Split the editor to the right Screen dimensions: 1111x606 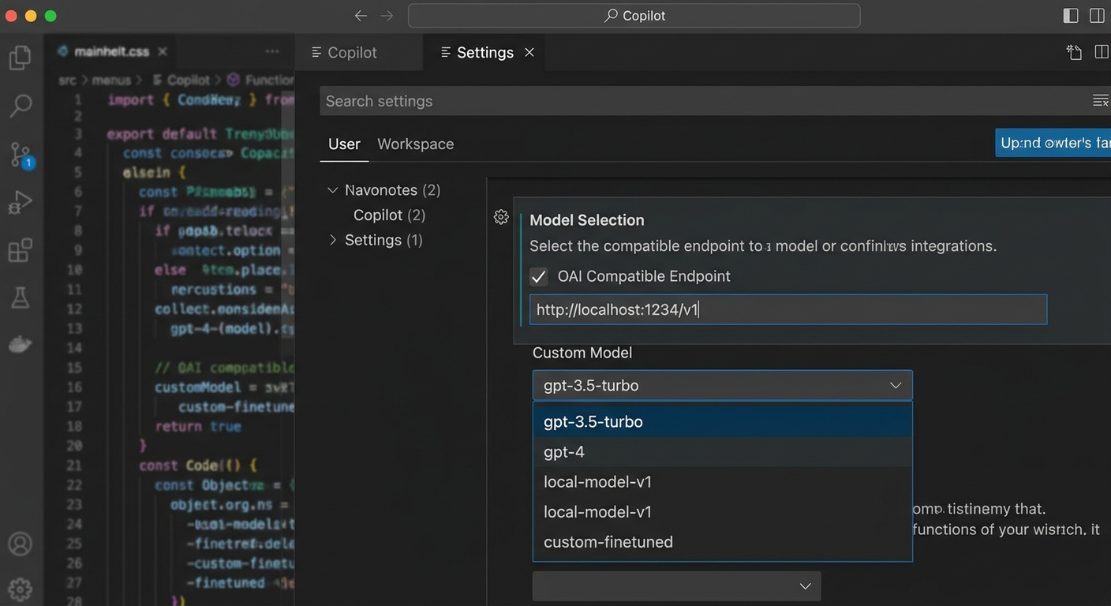click(1102, 52)
